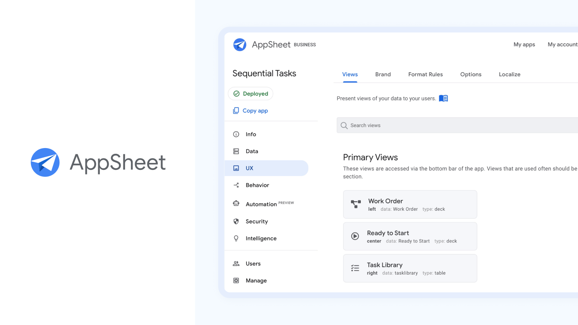Click the Task Library checklist icon
This screenshot has width=578, height=325.
pos(355,268)
